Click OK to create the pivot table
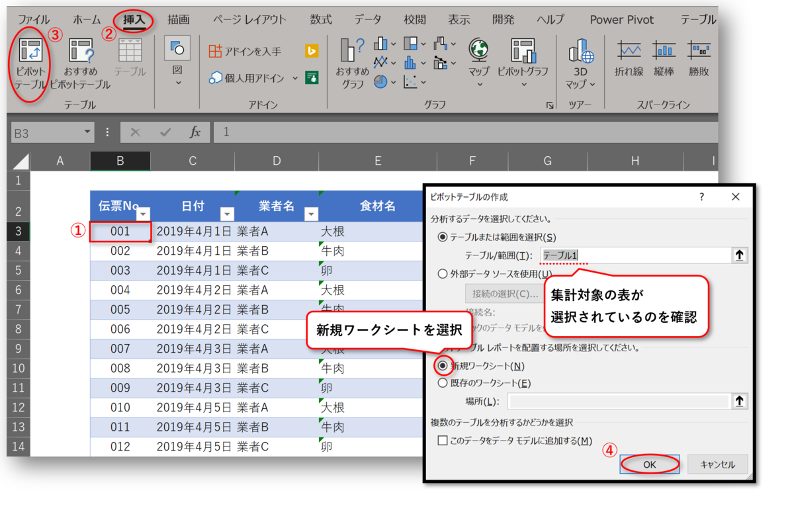The image size is (794, 524). click(649, 464)
